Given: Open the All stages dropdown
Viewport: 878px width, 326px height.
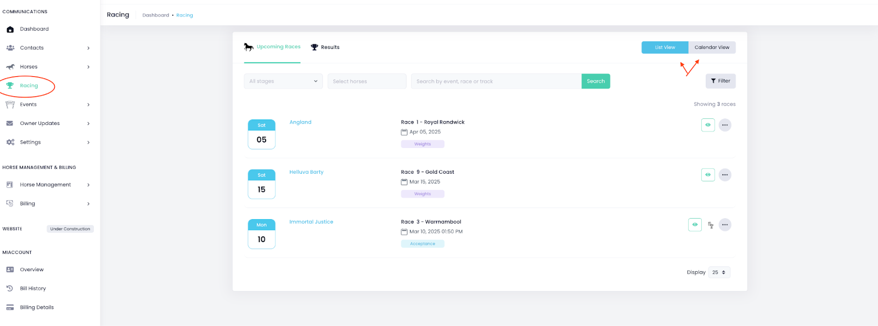Looking at the screenshot, I should 283,81.
